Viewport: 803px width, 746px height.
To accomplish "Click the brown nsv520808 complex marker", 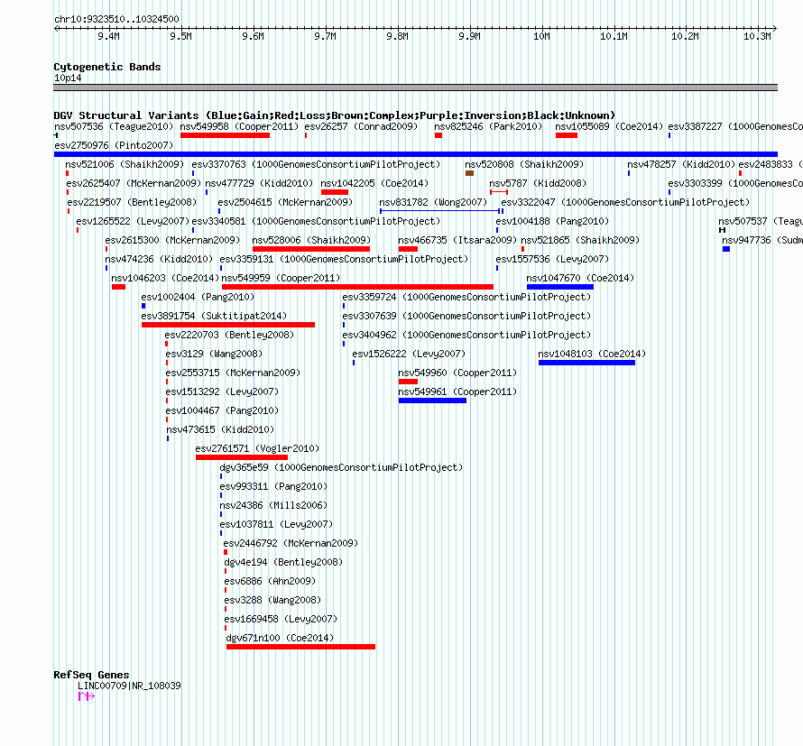I will [x=469, y=173].
